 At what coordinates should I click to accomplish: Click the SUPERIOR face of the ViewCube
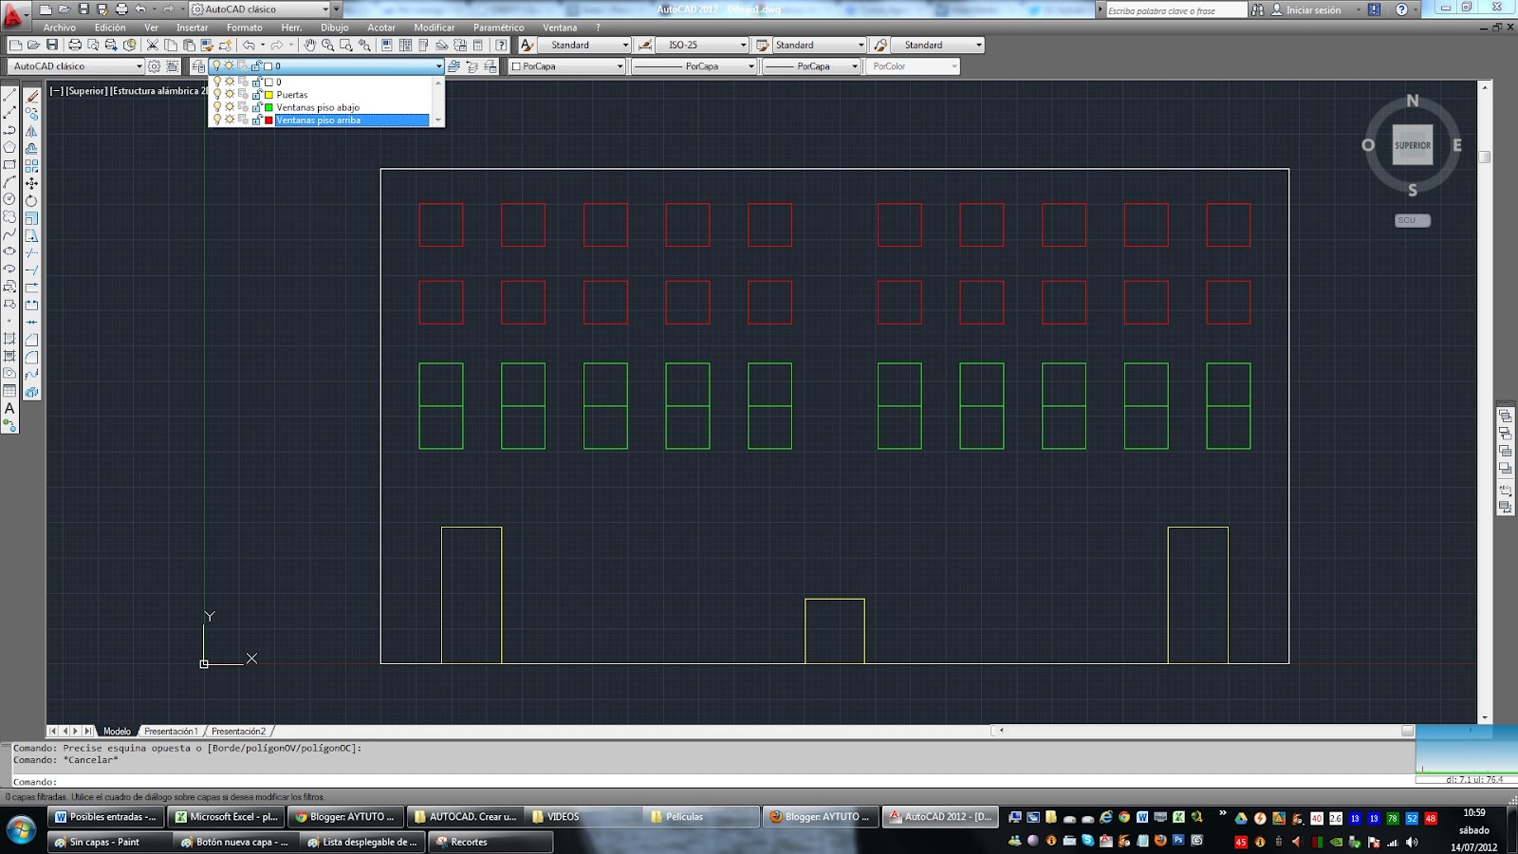coord(1412,145)
